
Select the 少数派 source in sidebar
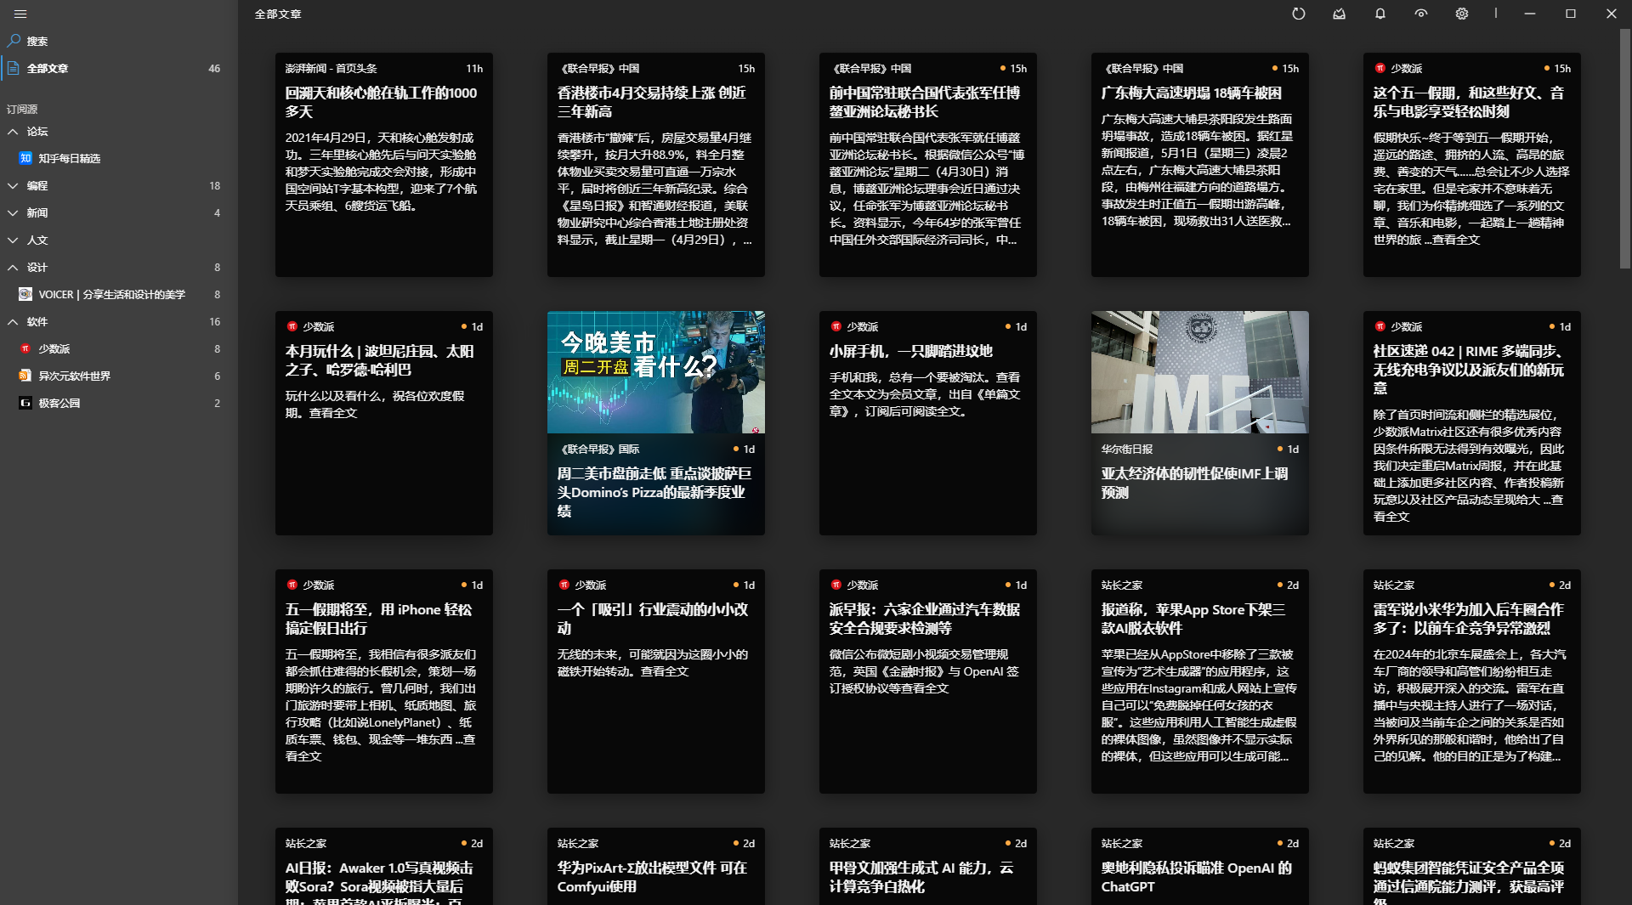tap(119, 348)
